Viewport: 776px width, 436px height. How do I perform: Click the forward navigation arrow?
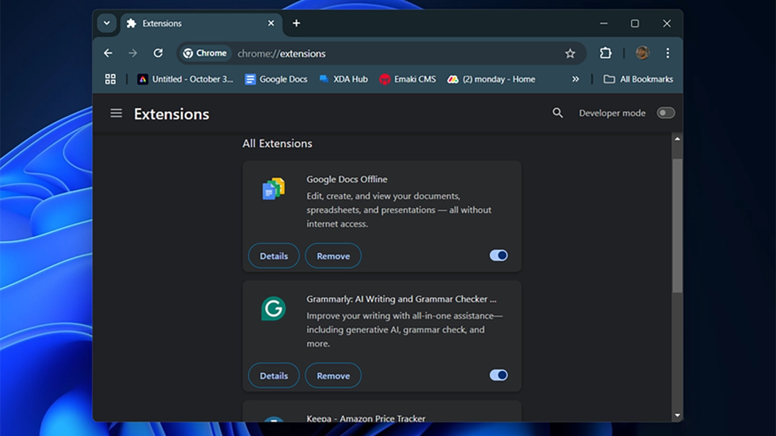point(133,53)
